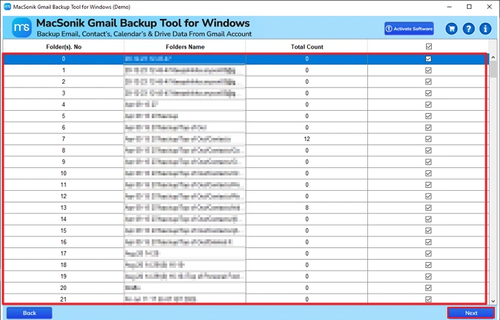Screen dimensions: 500x320
Task: Click the scrollbar up arrow
Action: pos(494,57)
